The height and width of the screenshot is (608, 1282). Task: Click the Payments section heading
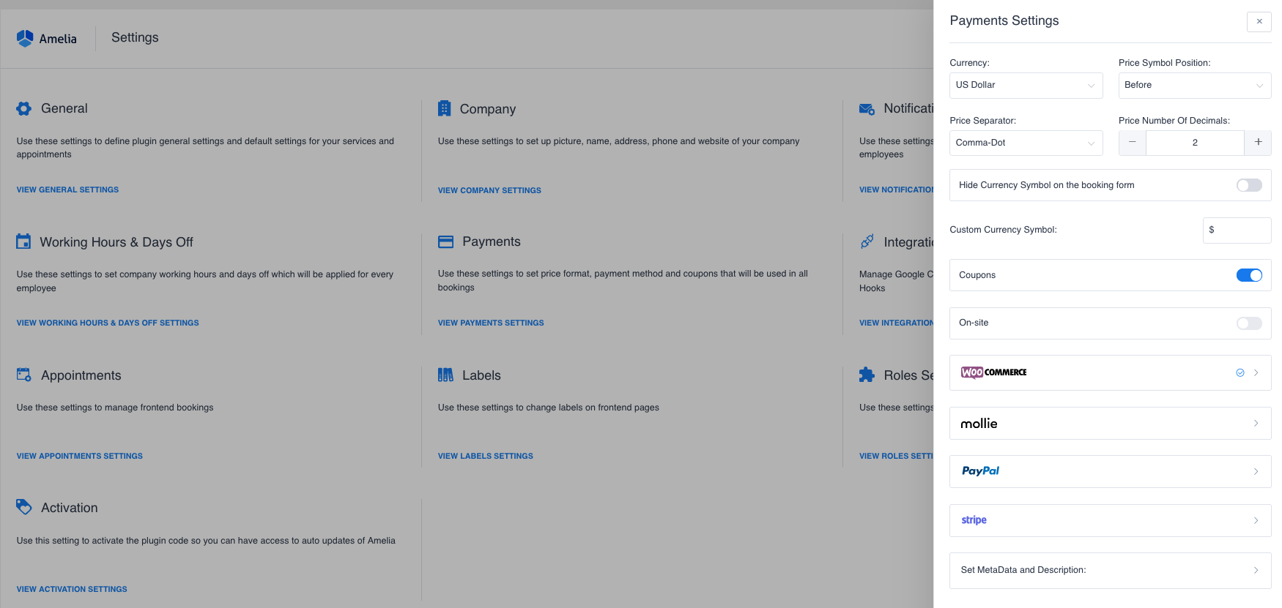click(492, 241)
